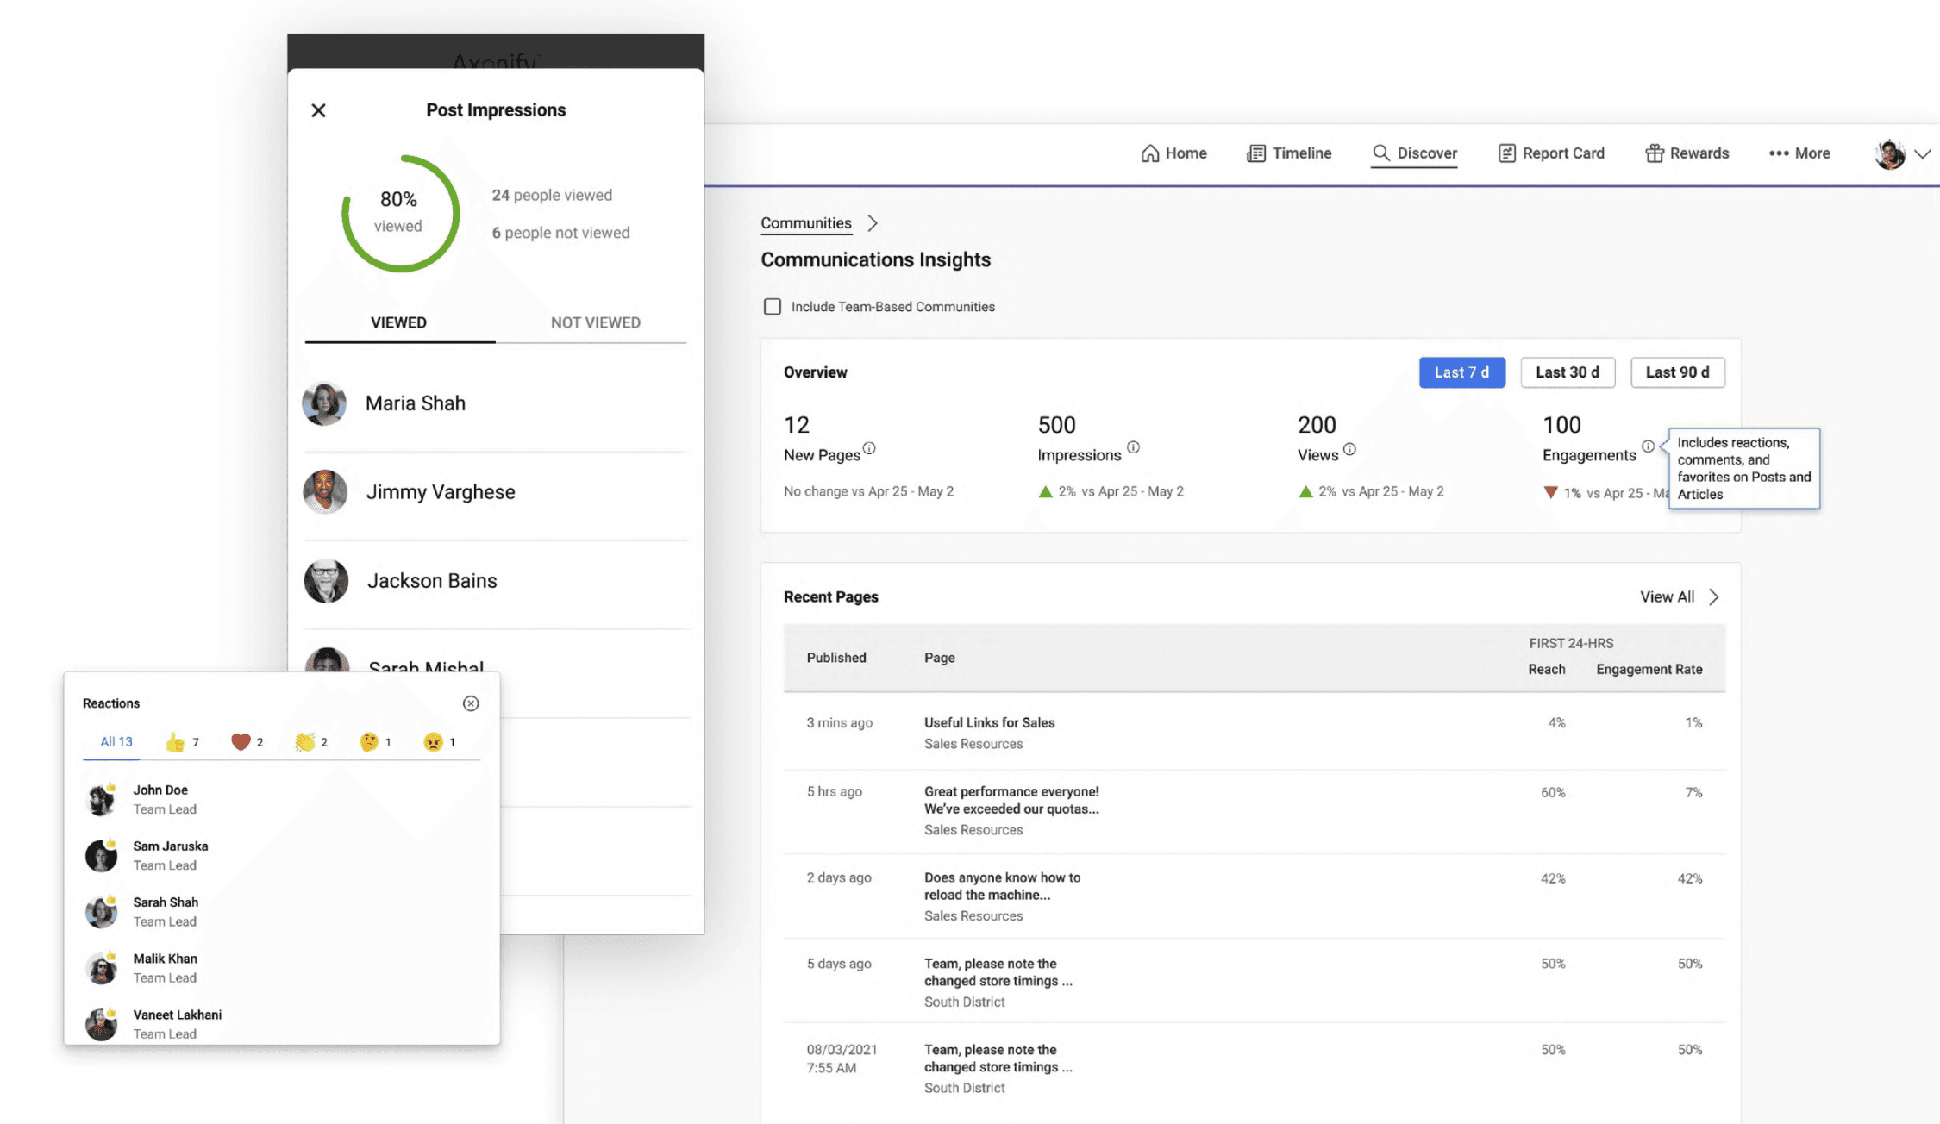
Task: Open store timings post from 5 days ago
Action: click(x=998, y=973)
